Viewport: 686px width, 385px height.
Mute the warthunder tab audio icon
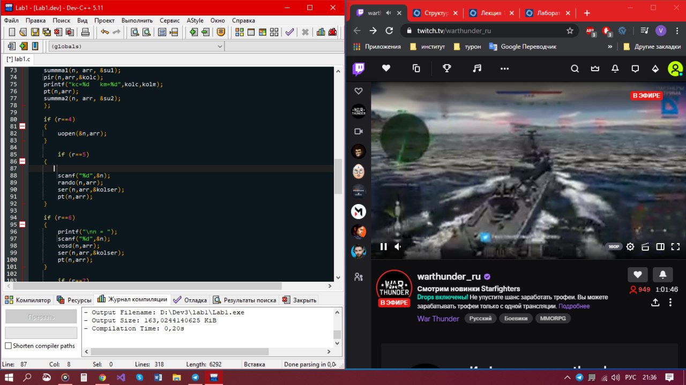[388, 13]
